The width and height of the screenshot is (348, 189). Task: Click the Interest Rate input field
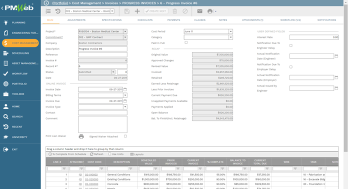point(314,37)
